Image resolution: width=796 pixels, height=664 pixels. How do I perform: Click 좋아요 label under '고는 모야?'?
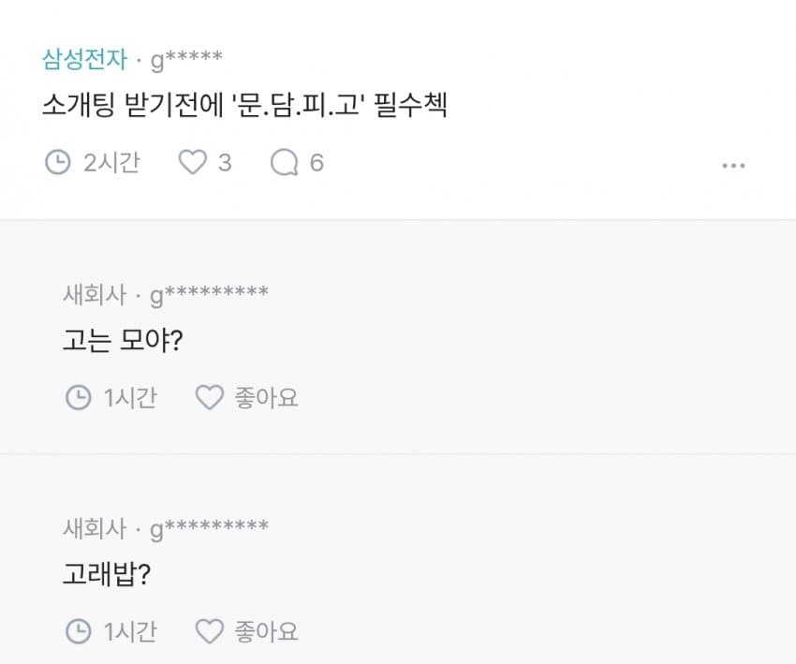coord(266,397)
